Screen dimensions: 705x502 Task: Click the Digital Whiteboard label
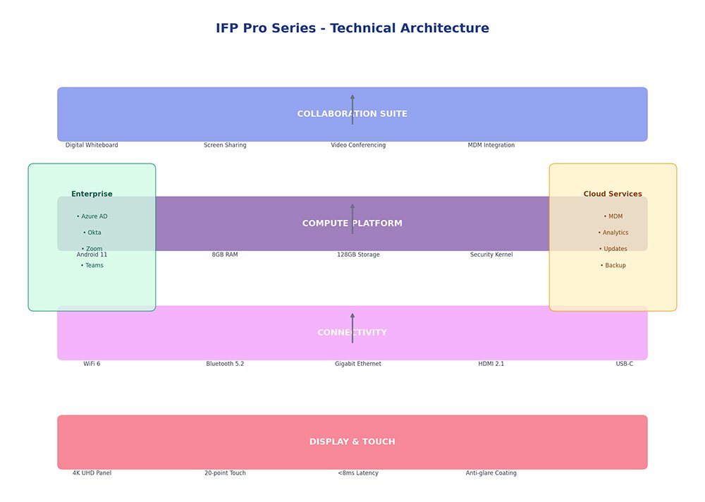point(92,145)
